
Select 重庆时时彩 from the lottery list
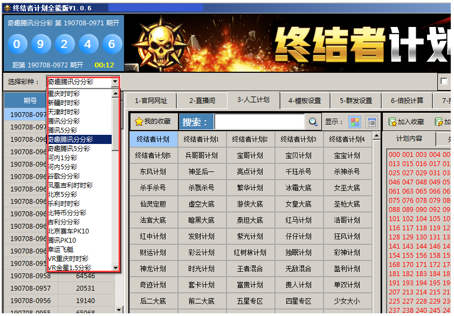point(64,94)
